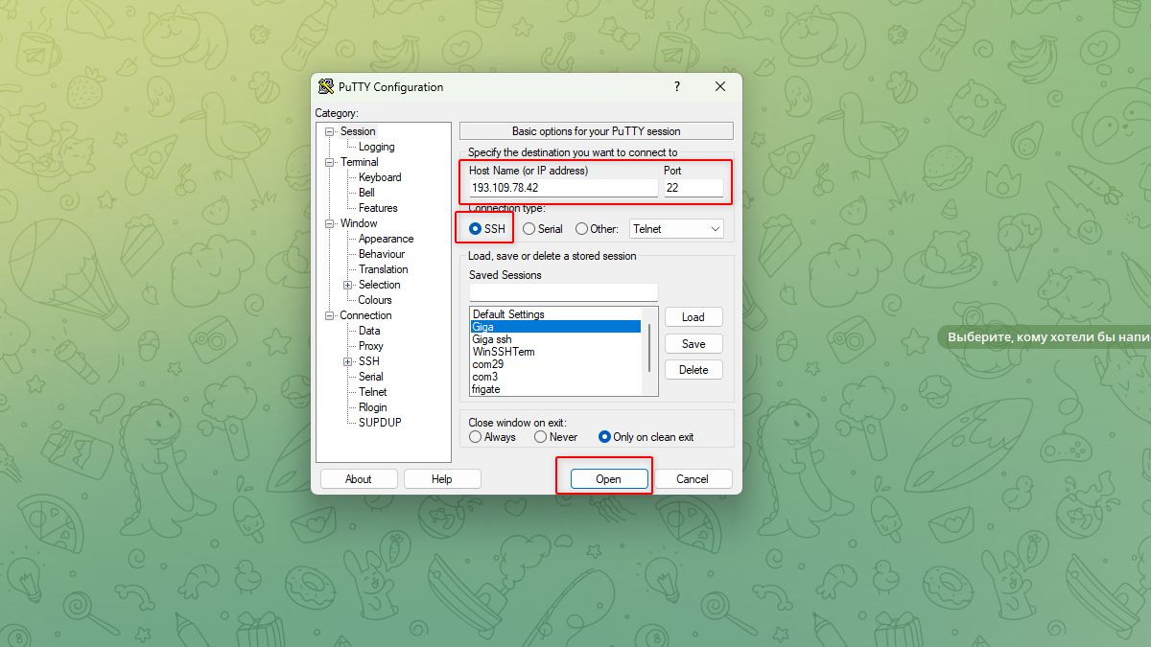The image size is (1151, 647).
Task: Open the Logging category
Action: pos(376,147)
